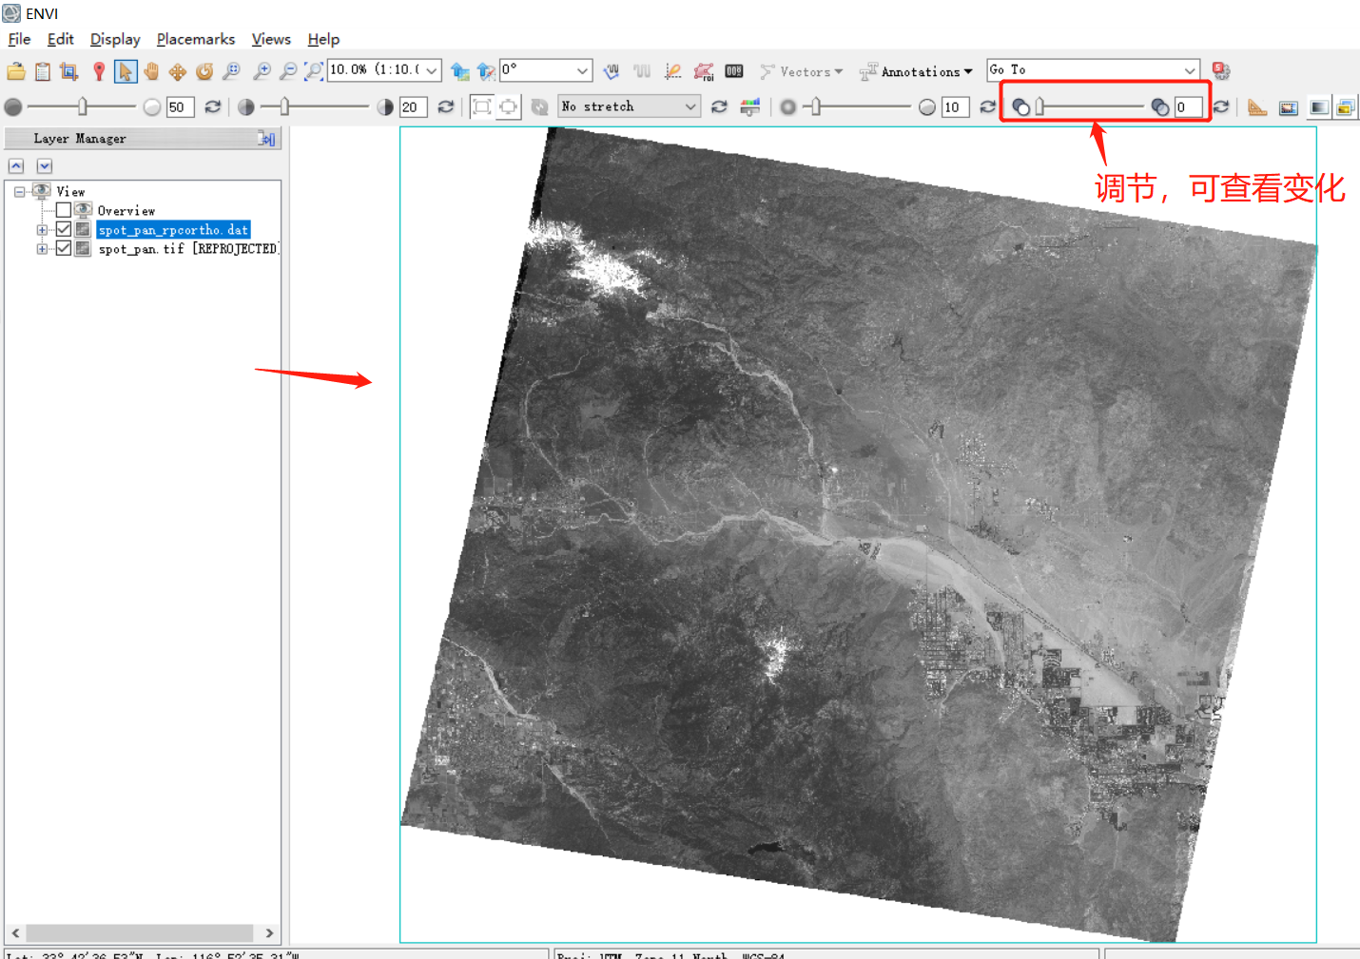Image resolution: width=1360 pixels, height=959 pixels.
Task: Click the transparency slider handle
Action: tap(1039, 106)
